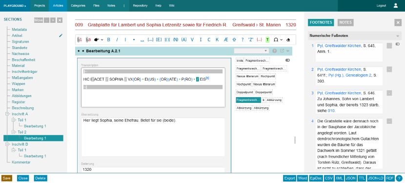Image resolution: width=405 pixels, height=183 pixels.
Task: Open the Files menu
Action: click(96, 6)
